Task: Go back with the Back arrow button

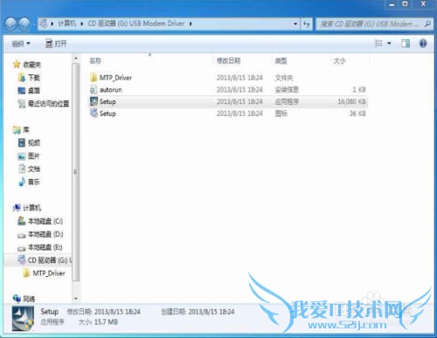Action: (x=11, y=24)
